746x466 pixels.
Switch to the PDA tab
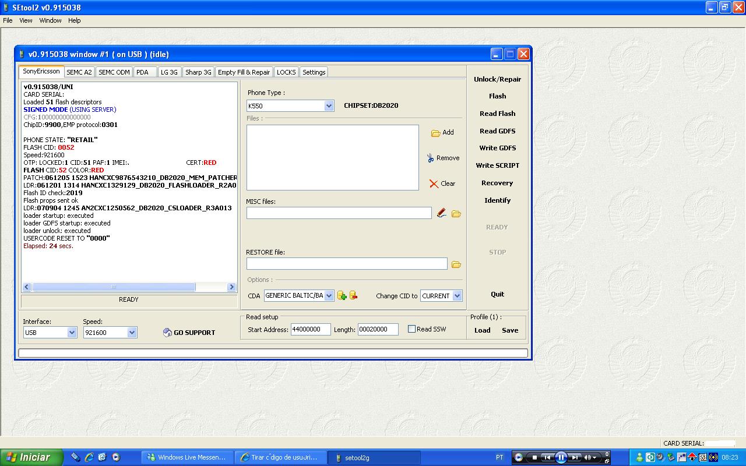click(145, 72)
